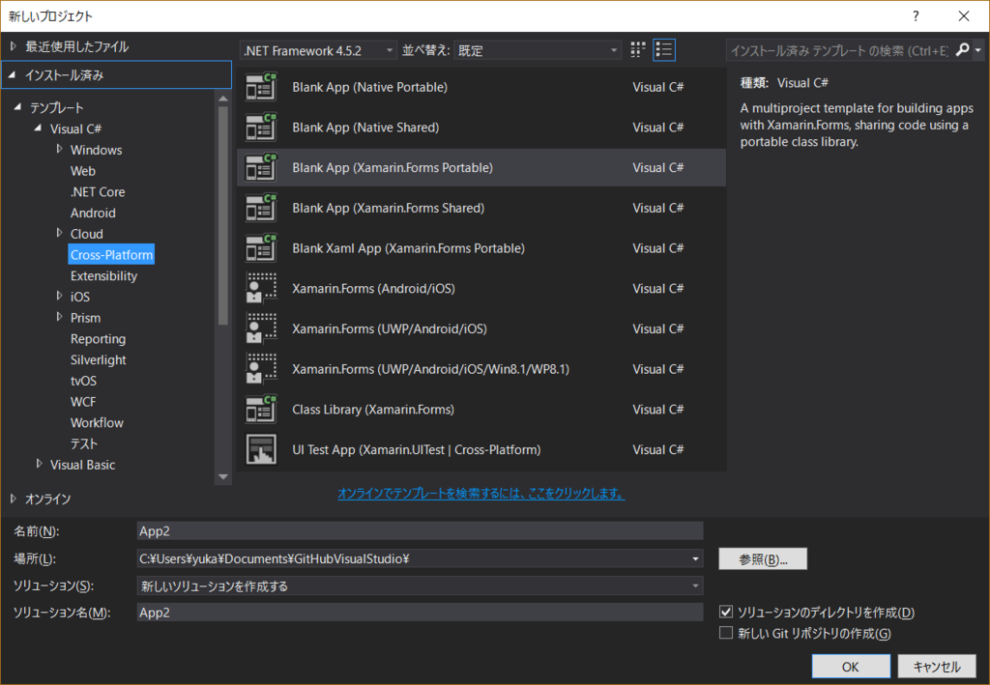
Task: Expand the iOS tree node
Action: (x=59, y=296)
